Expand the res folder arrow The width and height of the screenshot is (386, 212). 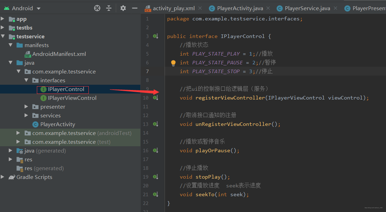(x=10, y=159)
